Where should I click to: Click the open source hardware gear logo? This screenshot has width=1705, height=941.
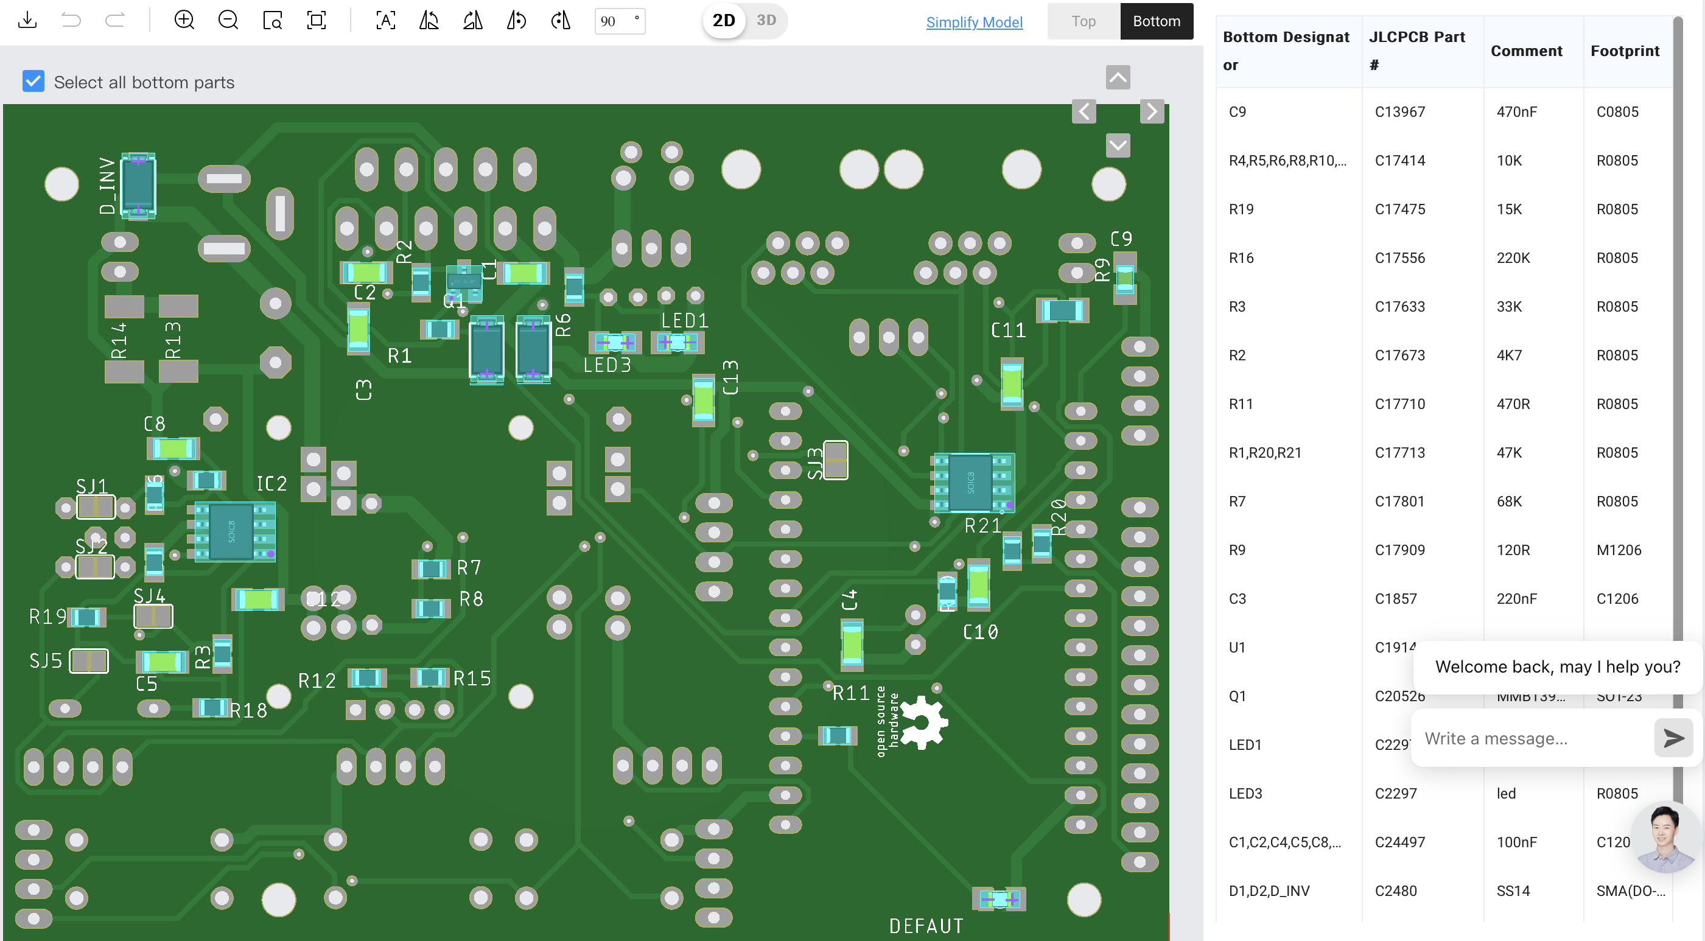tap(923, 722)
